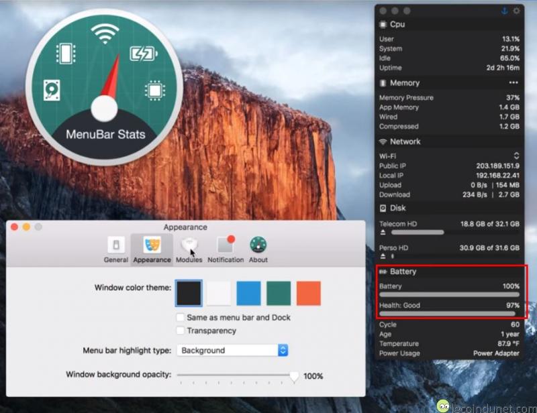
Task: Enable the Transparency checkbox
Action: (180, 331)
